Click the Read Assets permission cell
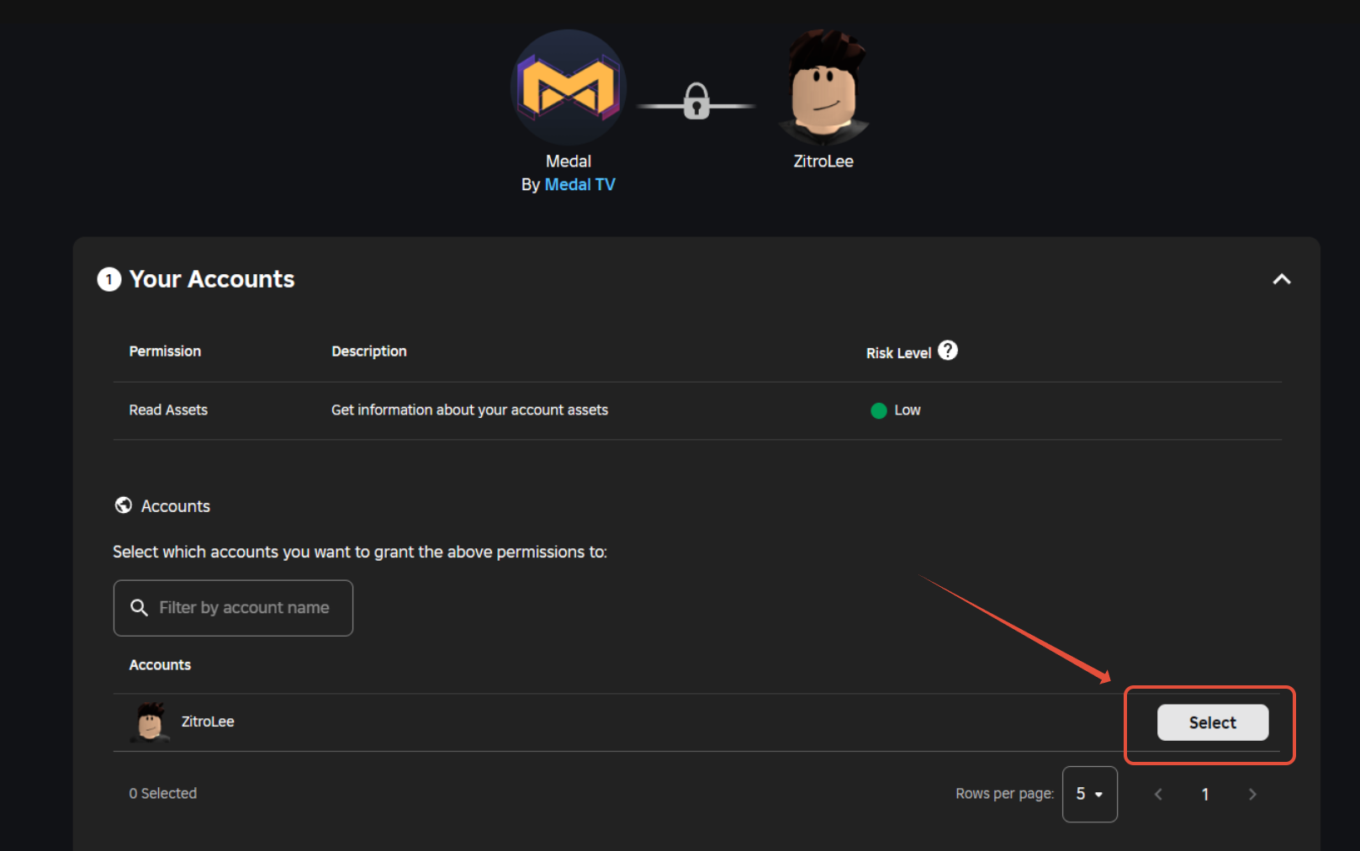Screen dimensions: 1360x851 pyautogui.click(x=168, y=410)
